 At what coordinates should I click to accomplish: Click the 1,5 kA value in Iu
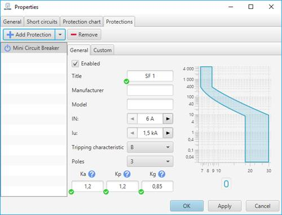point(150,133)
